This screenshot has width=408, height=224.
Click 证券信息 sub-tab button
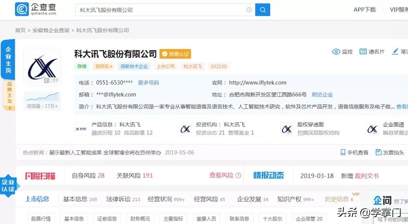tap(107, 219)
